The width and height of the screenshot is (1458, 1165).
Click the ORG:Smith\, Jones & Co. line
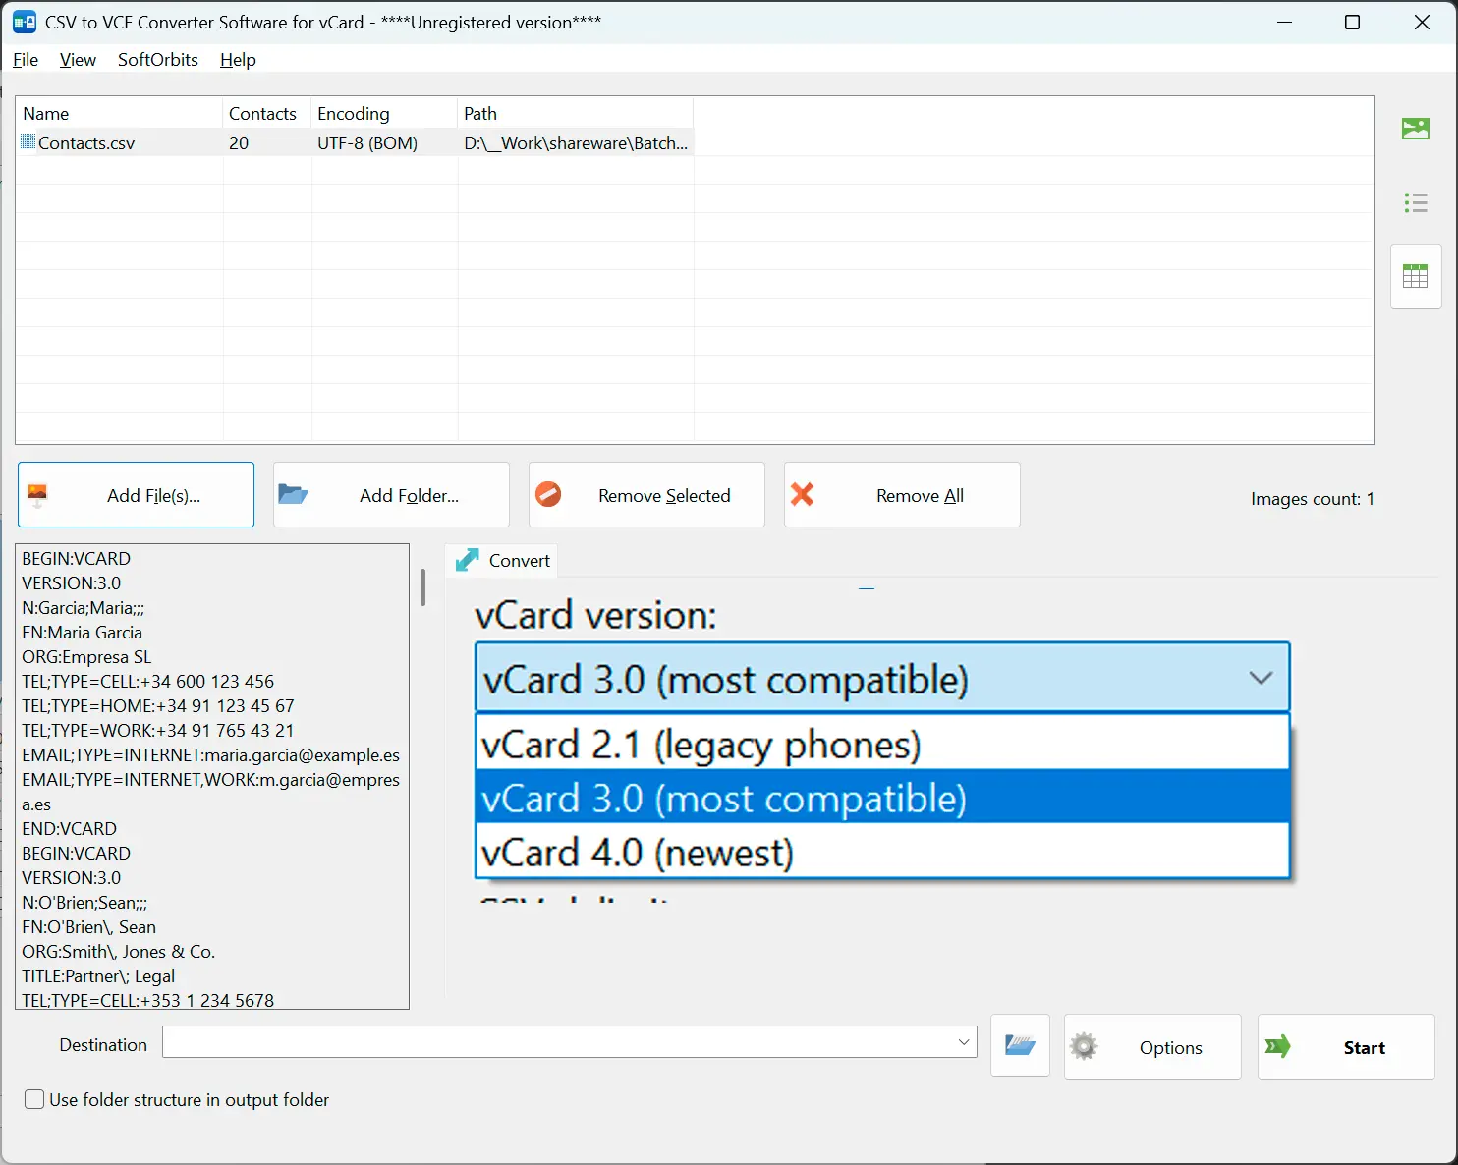(118, 952)
